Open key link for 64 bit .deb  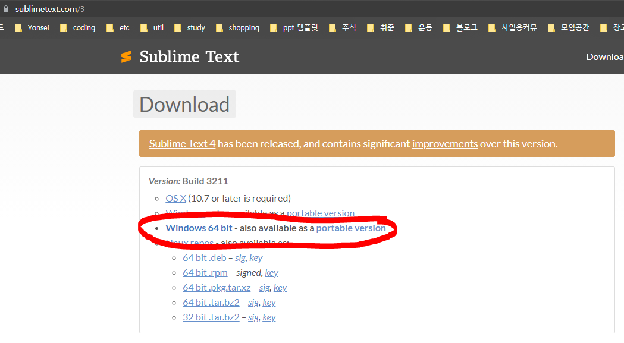(x=256, y=258)
